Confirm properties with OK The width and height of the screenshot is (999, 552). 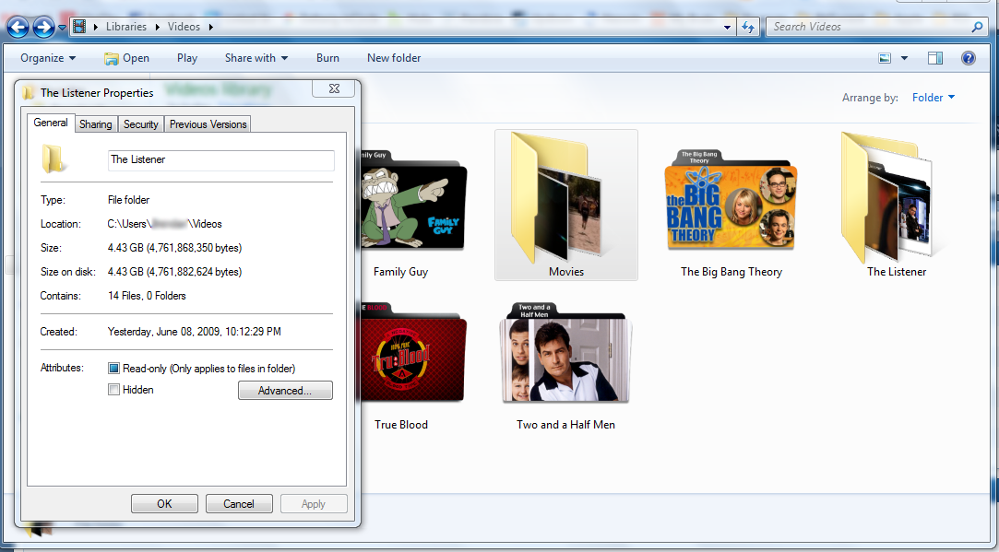pyautogui.click(x=164, y=503)
